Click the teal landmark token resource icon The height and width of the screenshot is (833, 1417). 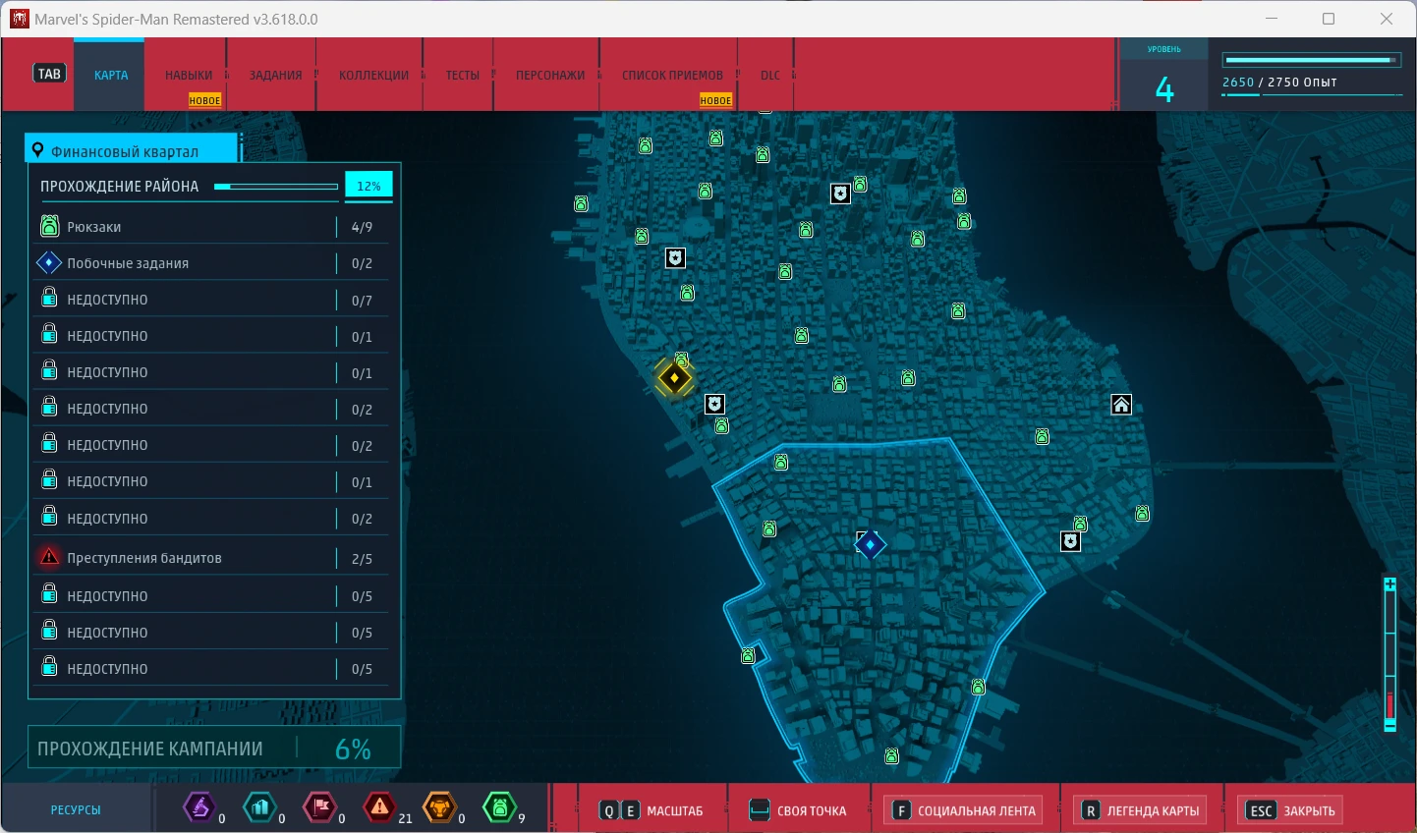pyautogui.click(x=259, y=807)
